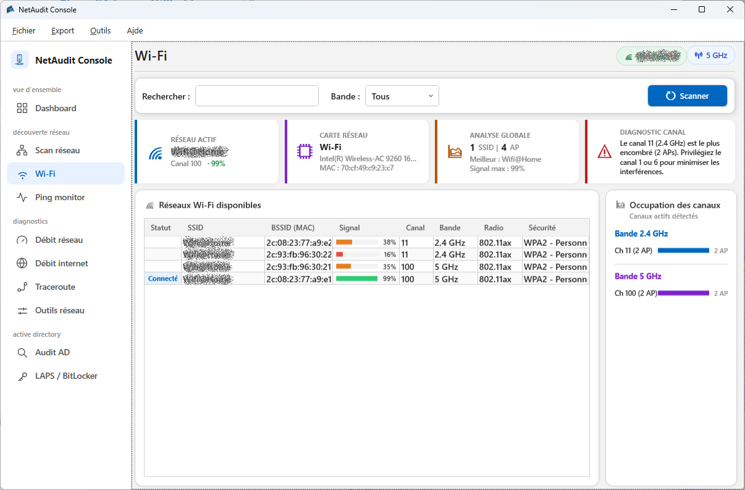Click the Bande 2.4 GHz heading
Image resolution: width=745 pixels, height=490 pixels.
tap(641, 234)
